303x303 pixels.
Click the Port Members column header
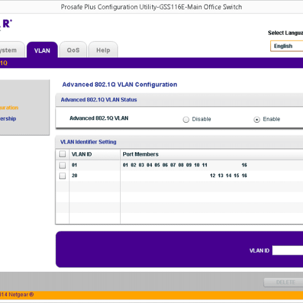coord(141,154)
